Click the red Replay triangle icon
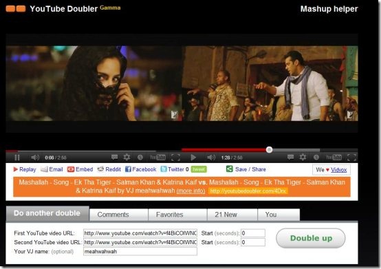The width and height of the screenshot is (381, 269). (x=16, y=169)
